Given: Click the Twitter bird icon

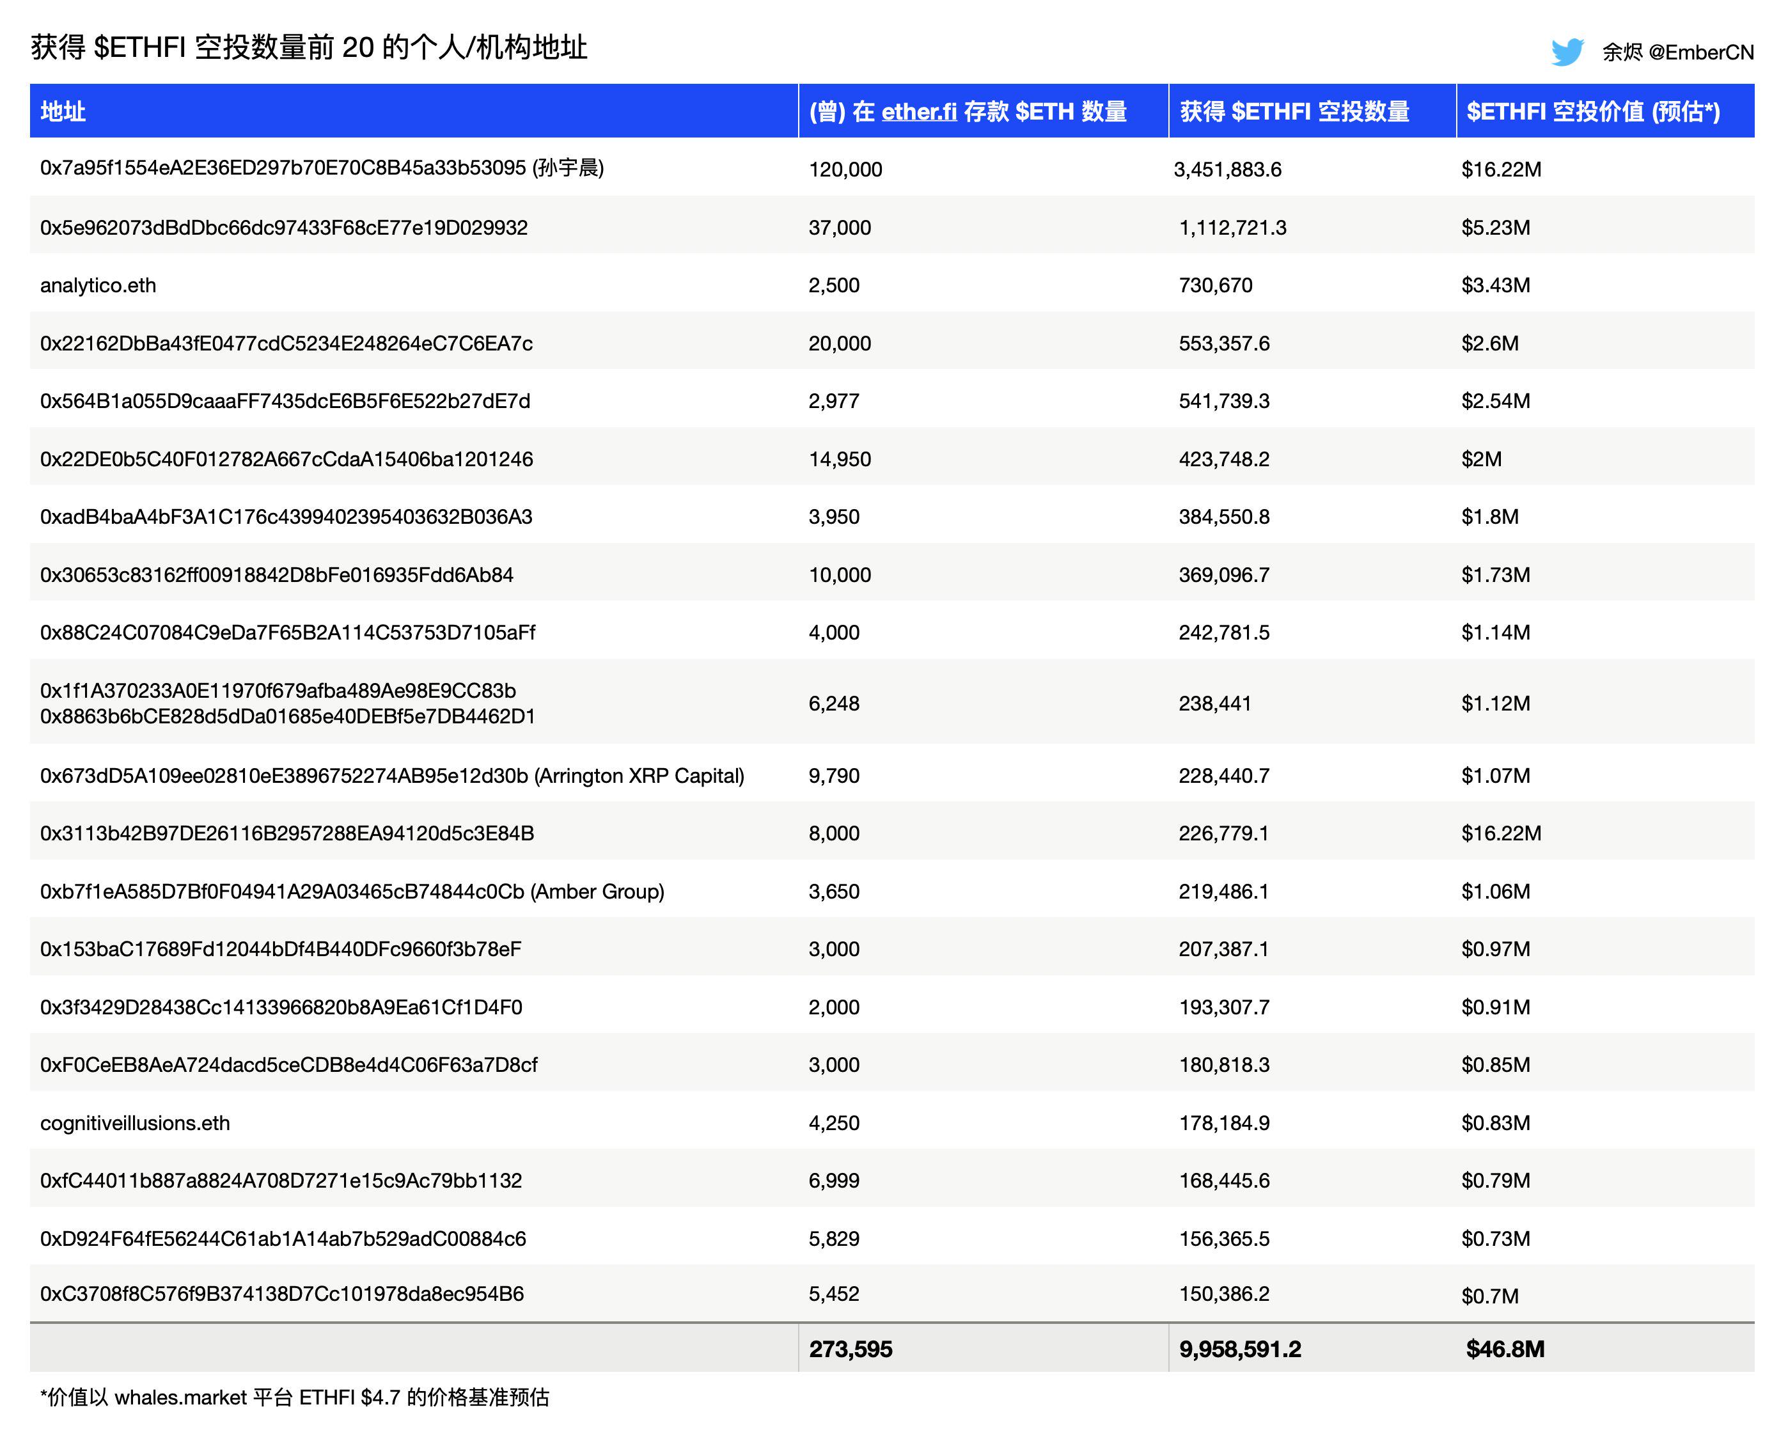Looking at the screenshot, I should (1567, 51).
